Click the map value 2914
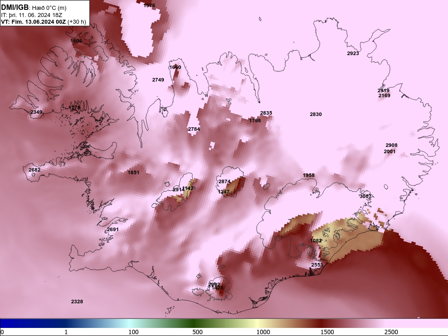This screenshot has width=448, height=336. (x=178, y=190)
